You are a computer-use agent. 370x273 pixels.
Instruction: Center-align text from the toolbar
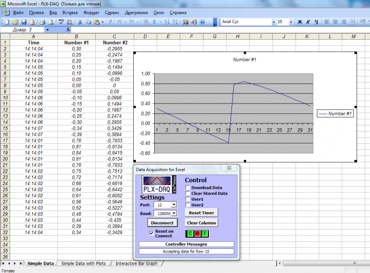[335, 22]
